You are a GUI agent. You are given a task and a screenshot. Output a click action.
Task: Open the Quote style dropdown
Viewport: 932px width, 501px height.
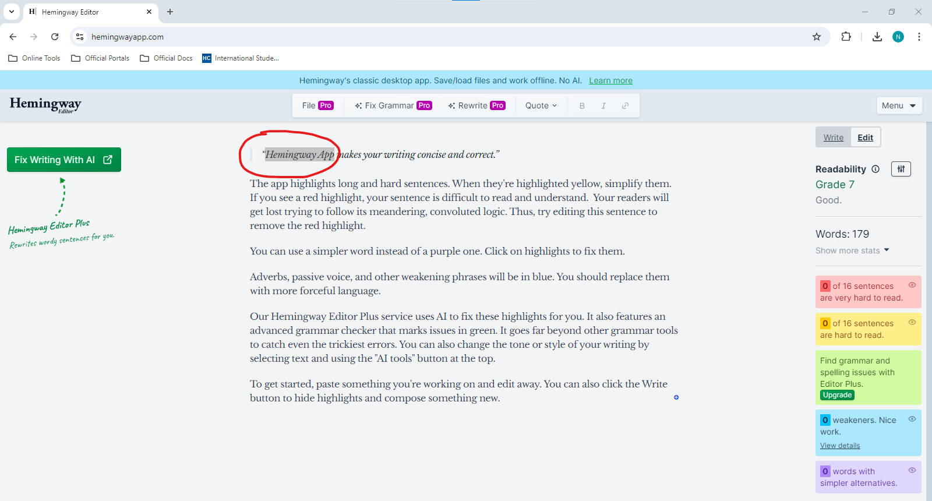coord(541,105)
